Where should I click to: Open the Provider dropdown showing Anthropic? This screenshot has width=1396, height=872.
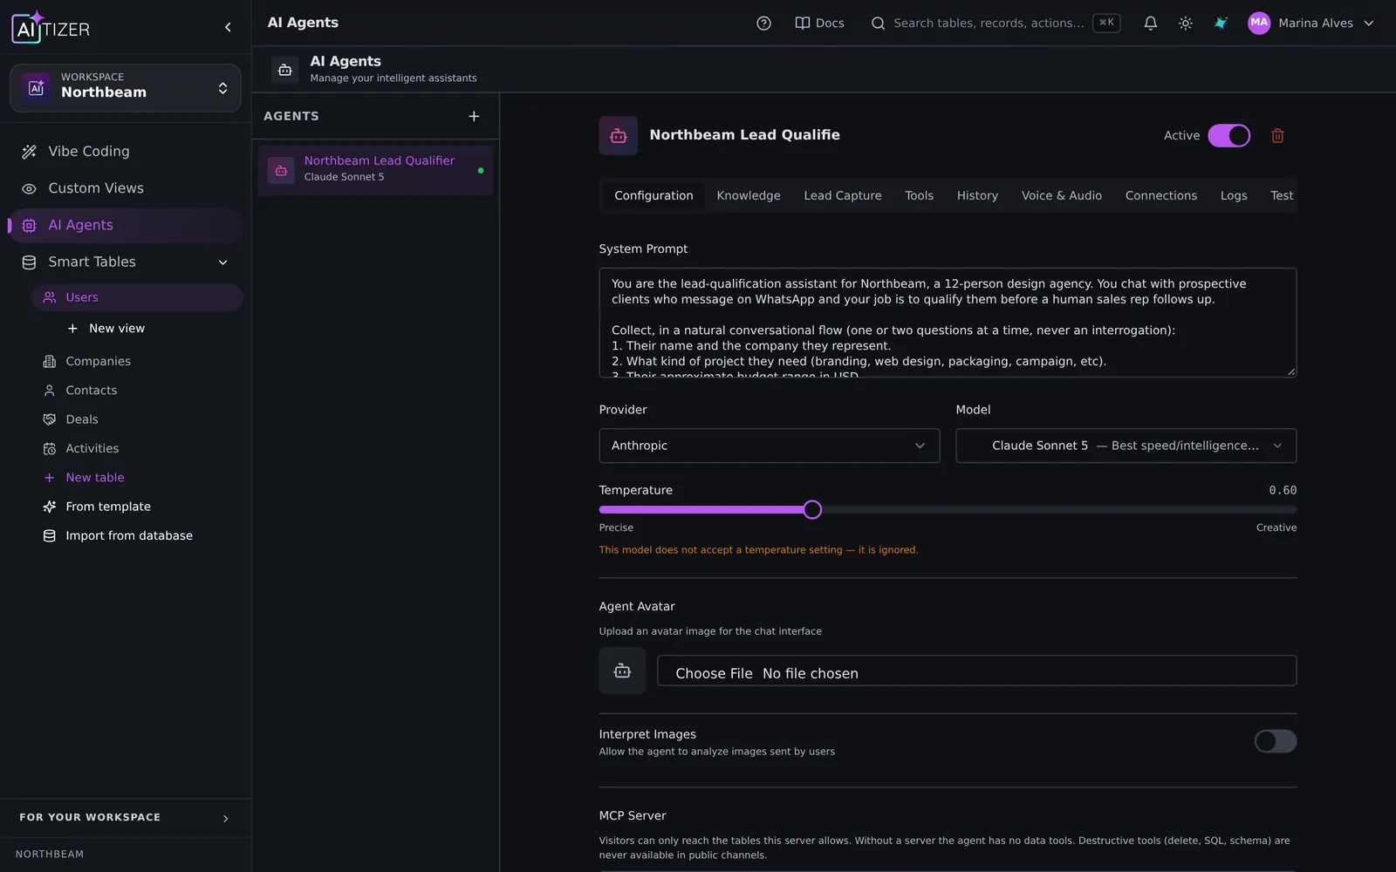769,446
